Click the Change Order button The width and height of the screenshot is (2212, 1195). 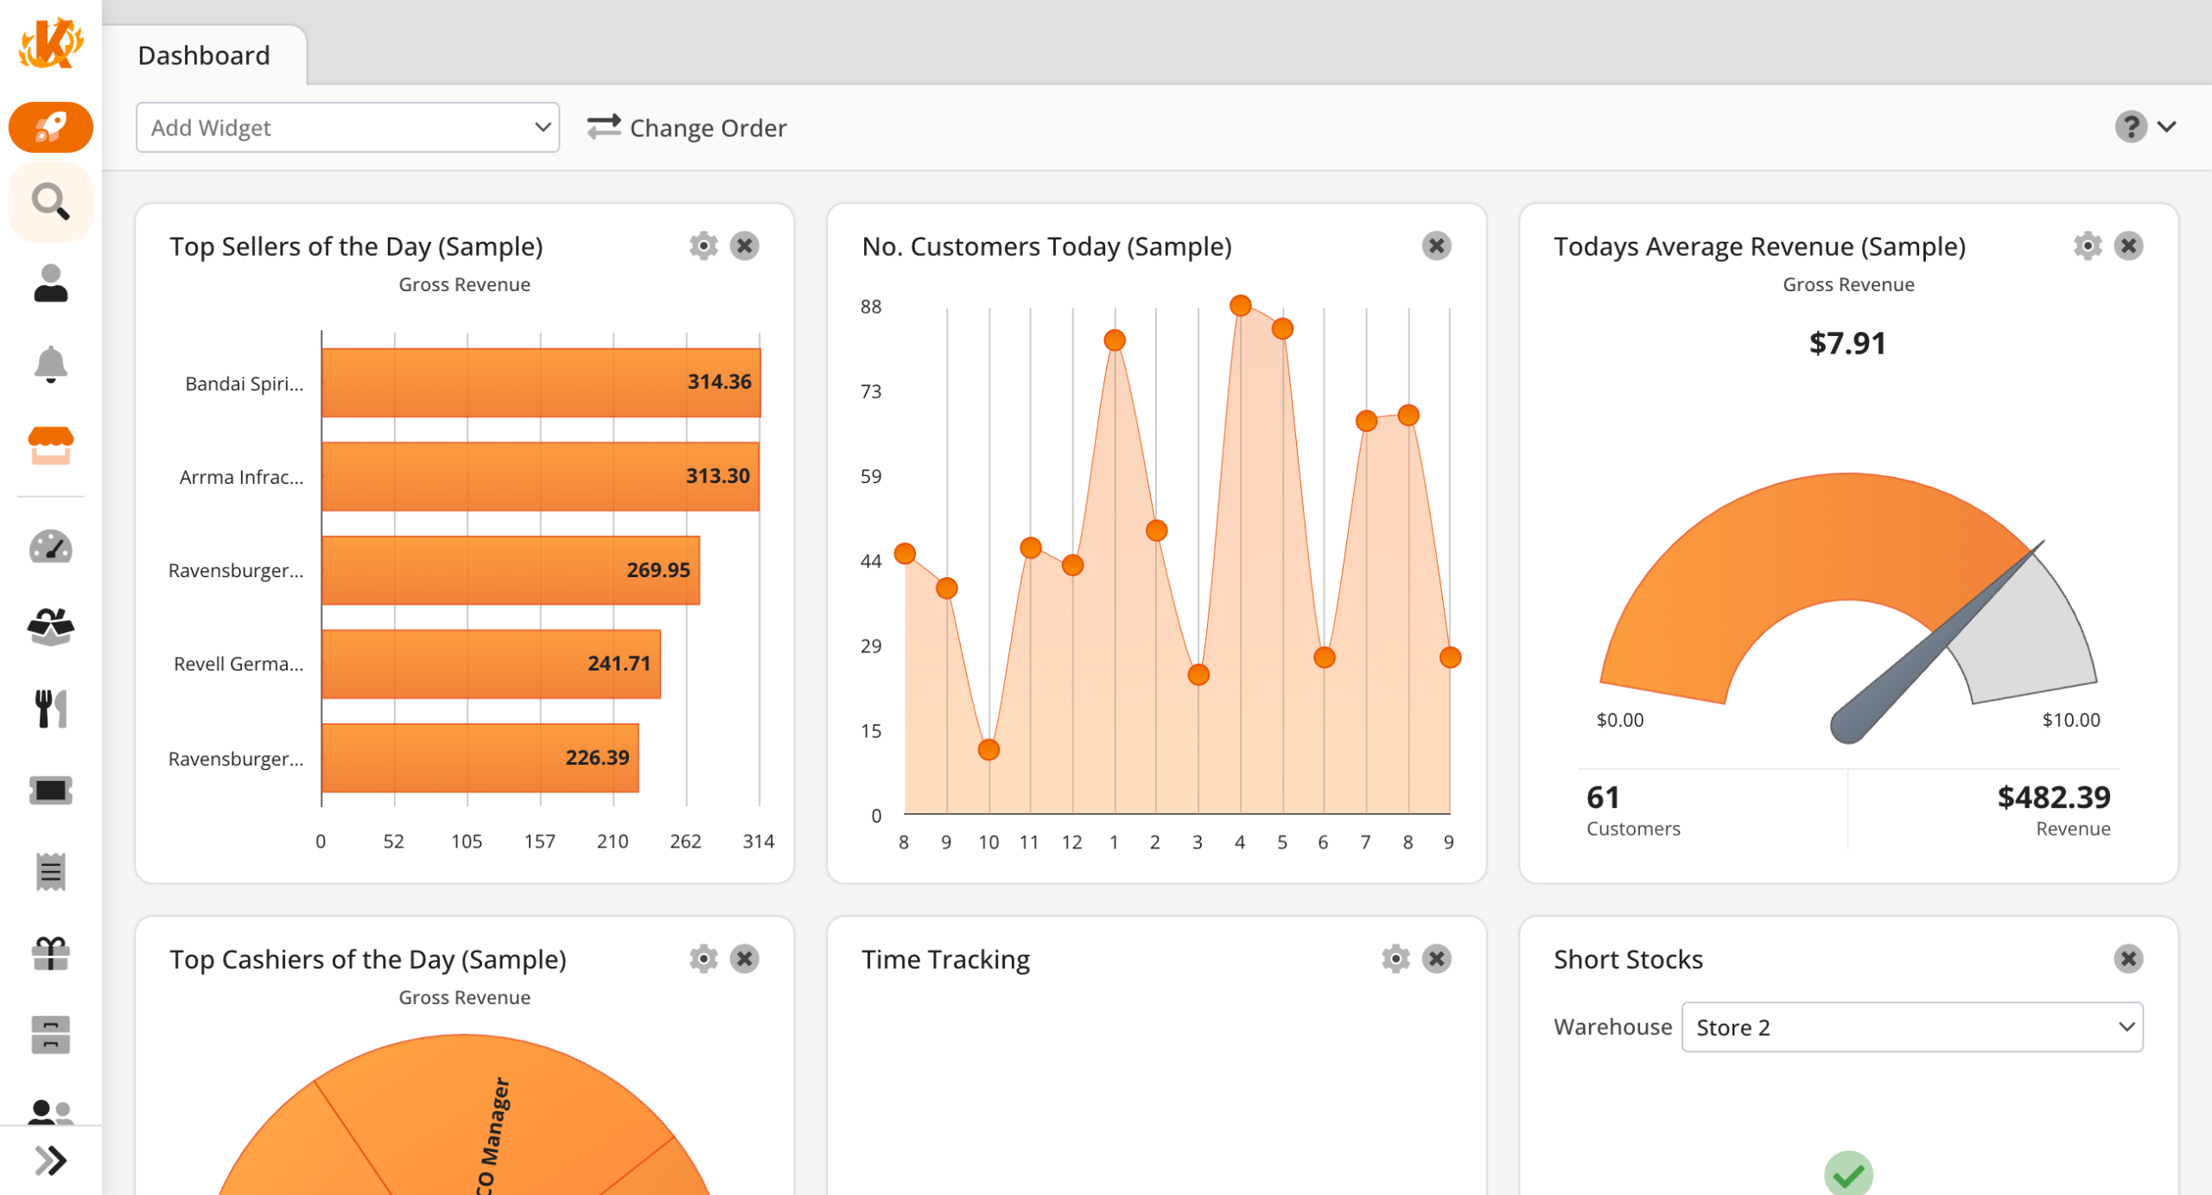coord(687,128)
